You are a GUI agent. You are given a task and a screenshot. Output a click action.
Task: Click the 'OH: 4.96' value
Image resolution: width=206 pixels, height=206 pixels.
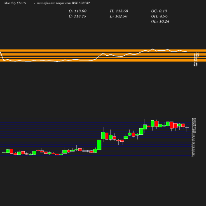click(159, 16)
